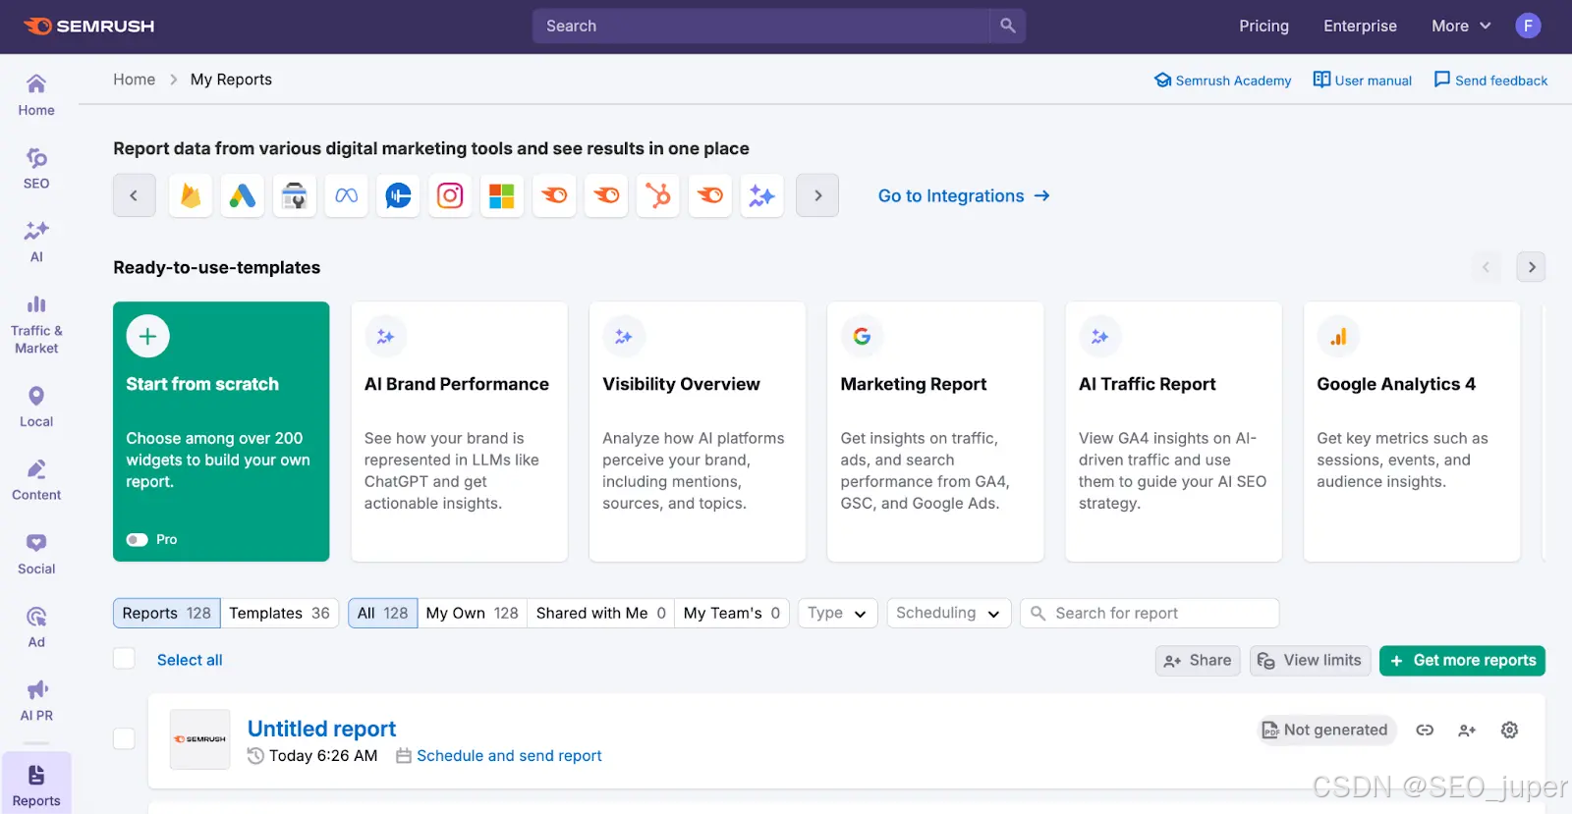The image size is (1572, 814).
Task: Check the Select all checkbox
Action: coord(124,658)
